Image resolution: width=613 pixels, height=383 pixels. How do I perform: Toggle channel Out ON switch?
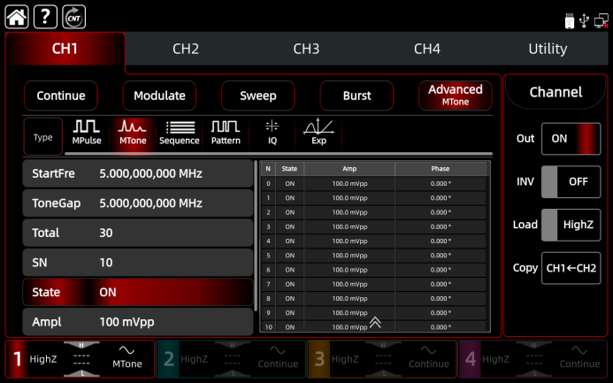tap(571, 139)
